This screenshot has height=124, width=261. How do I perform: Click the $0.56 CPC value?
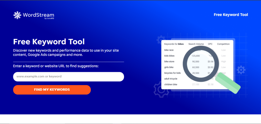[x=211, y=61]
